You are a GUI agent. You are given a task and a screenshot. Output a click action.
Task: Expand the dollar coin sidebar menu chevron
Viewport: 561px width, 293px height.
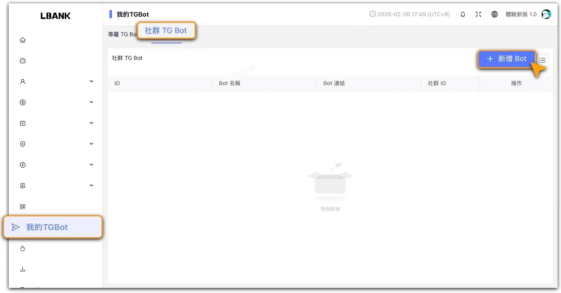(91, 102)
